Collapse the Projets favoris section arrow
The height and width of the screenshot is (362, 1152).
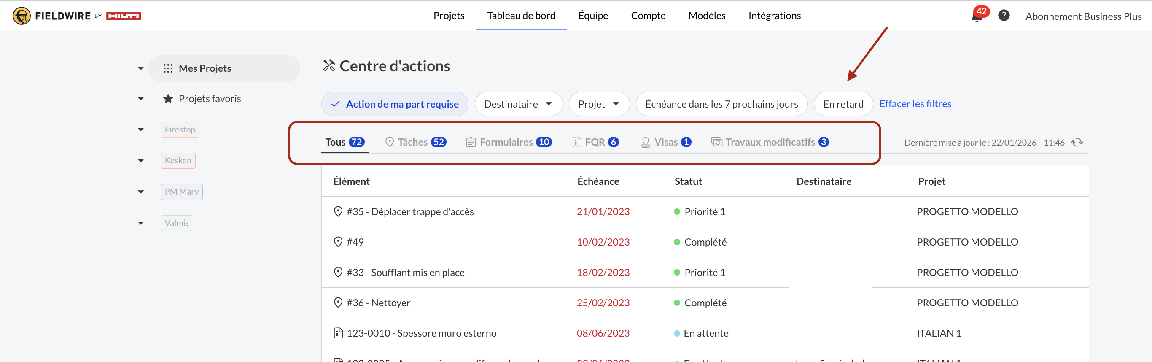(x=141, y=99)
